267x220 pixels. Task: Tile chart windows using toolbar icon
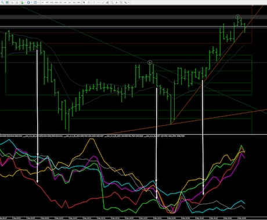pyautogui.click(x=7, y=2)
